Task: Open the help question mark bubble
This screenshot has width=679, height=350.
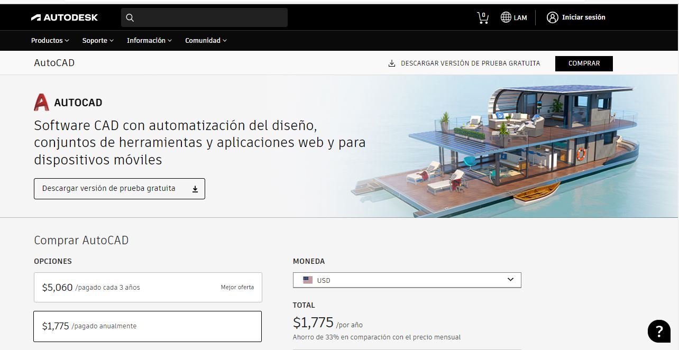Action: coord(659,331)
